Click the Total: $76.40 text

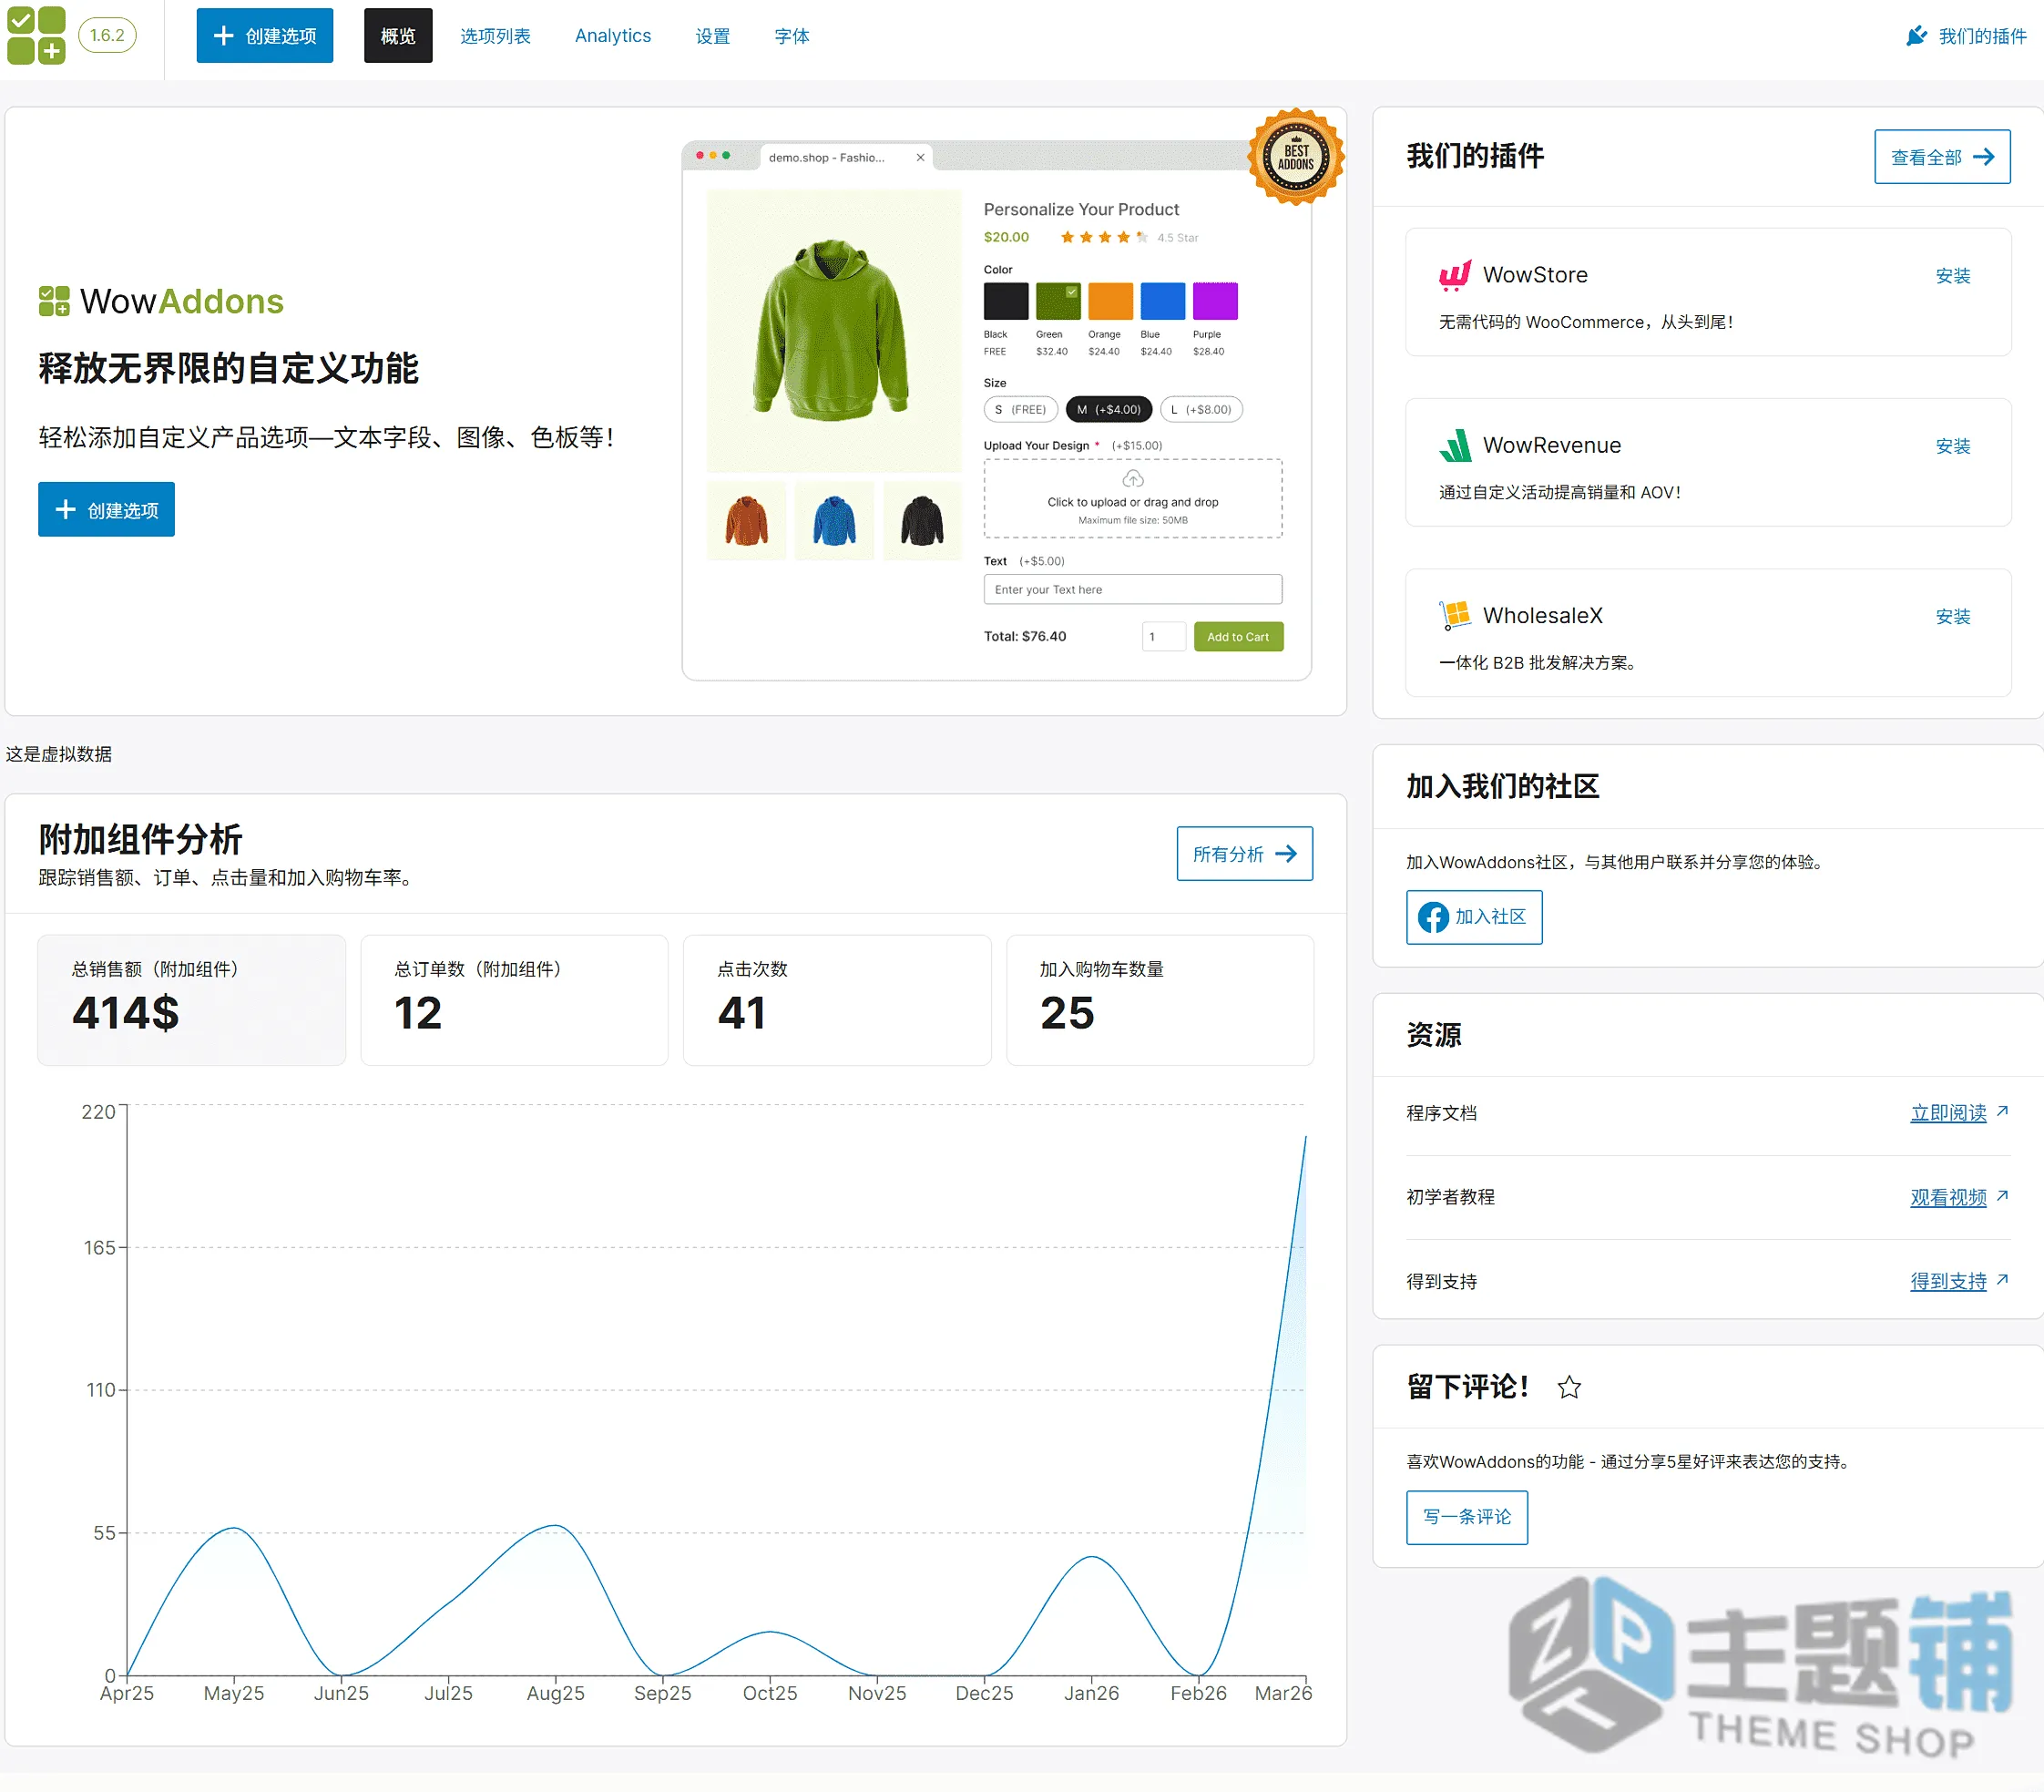click(x=1024, y=636)
